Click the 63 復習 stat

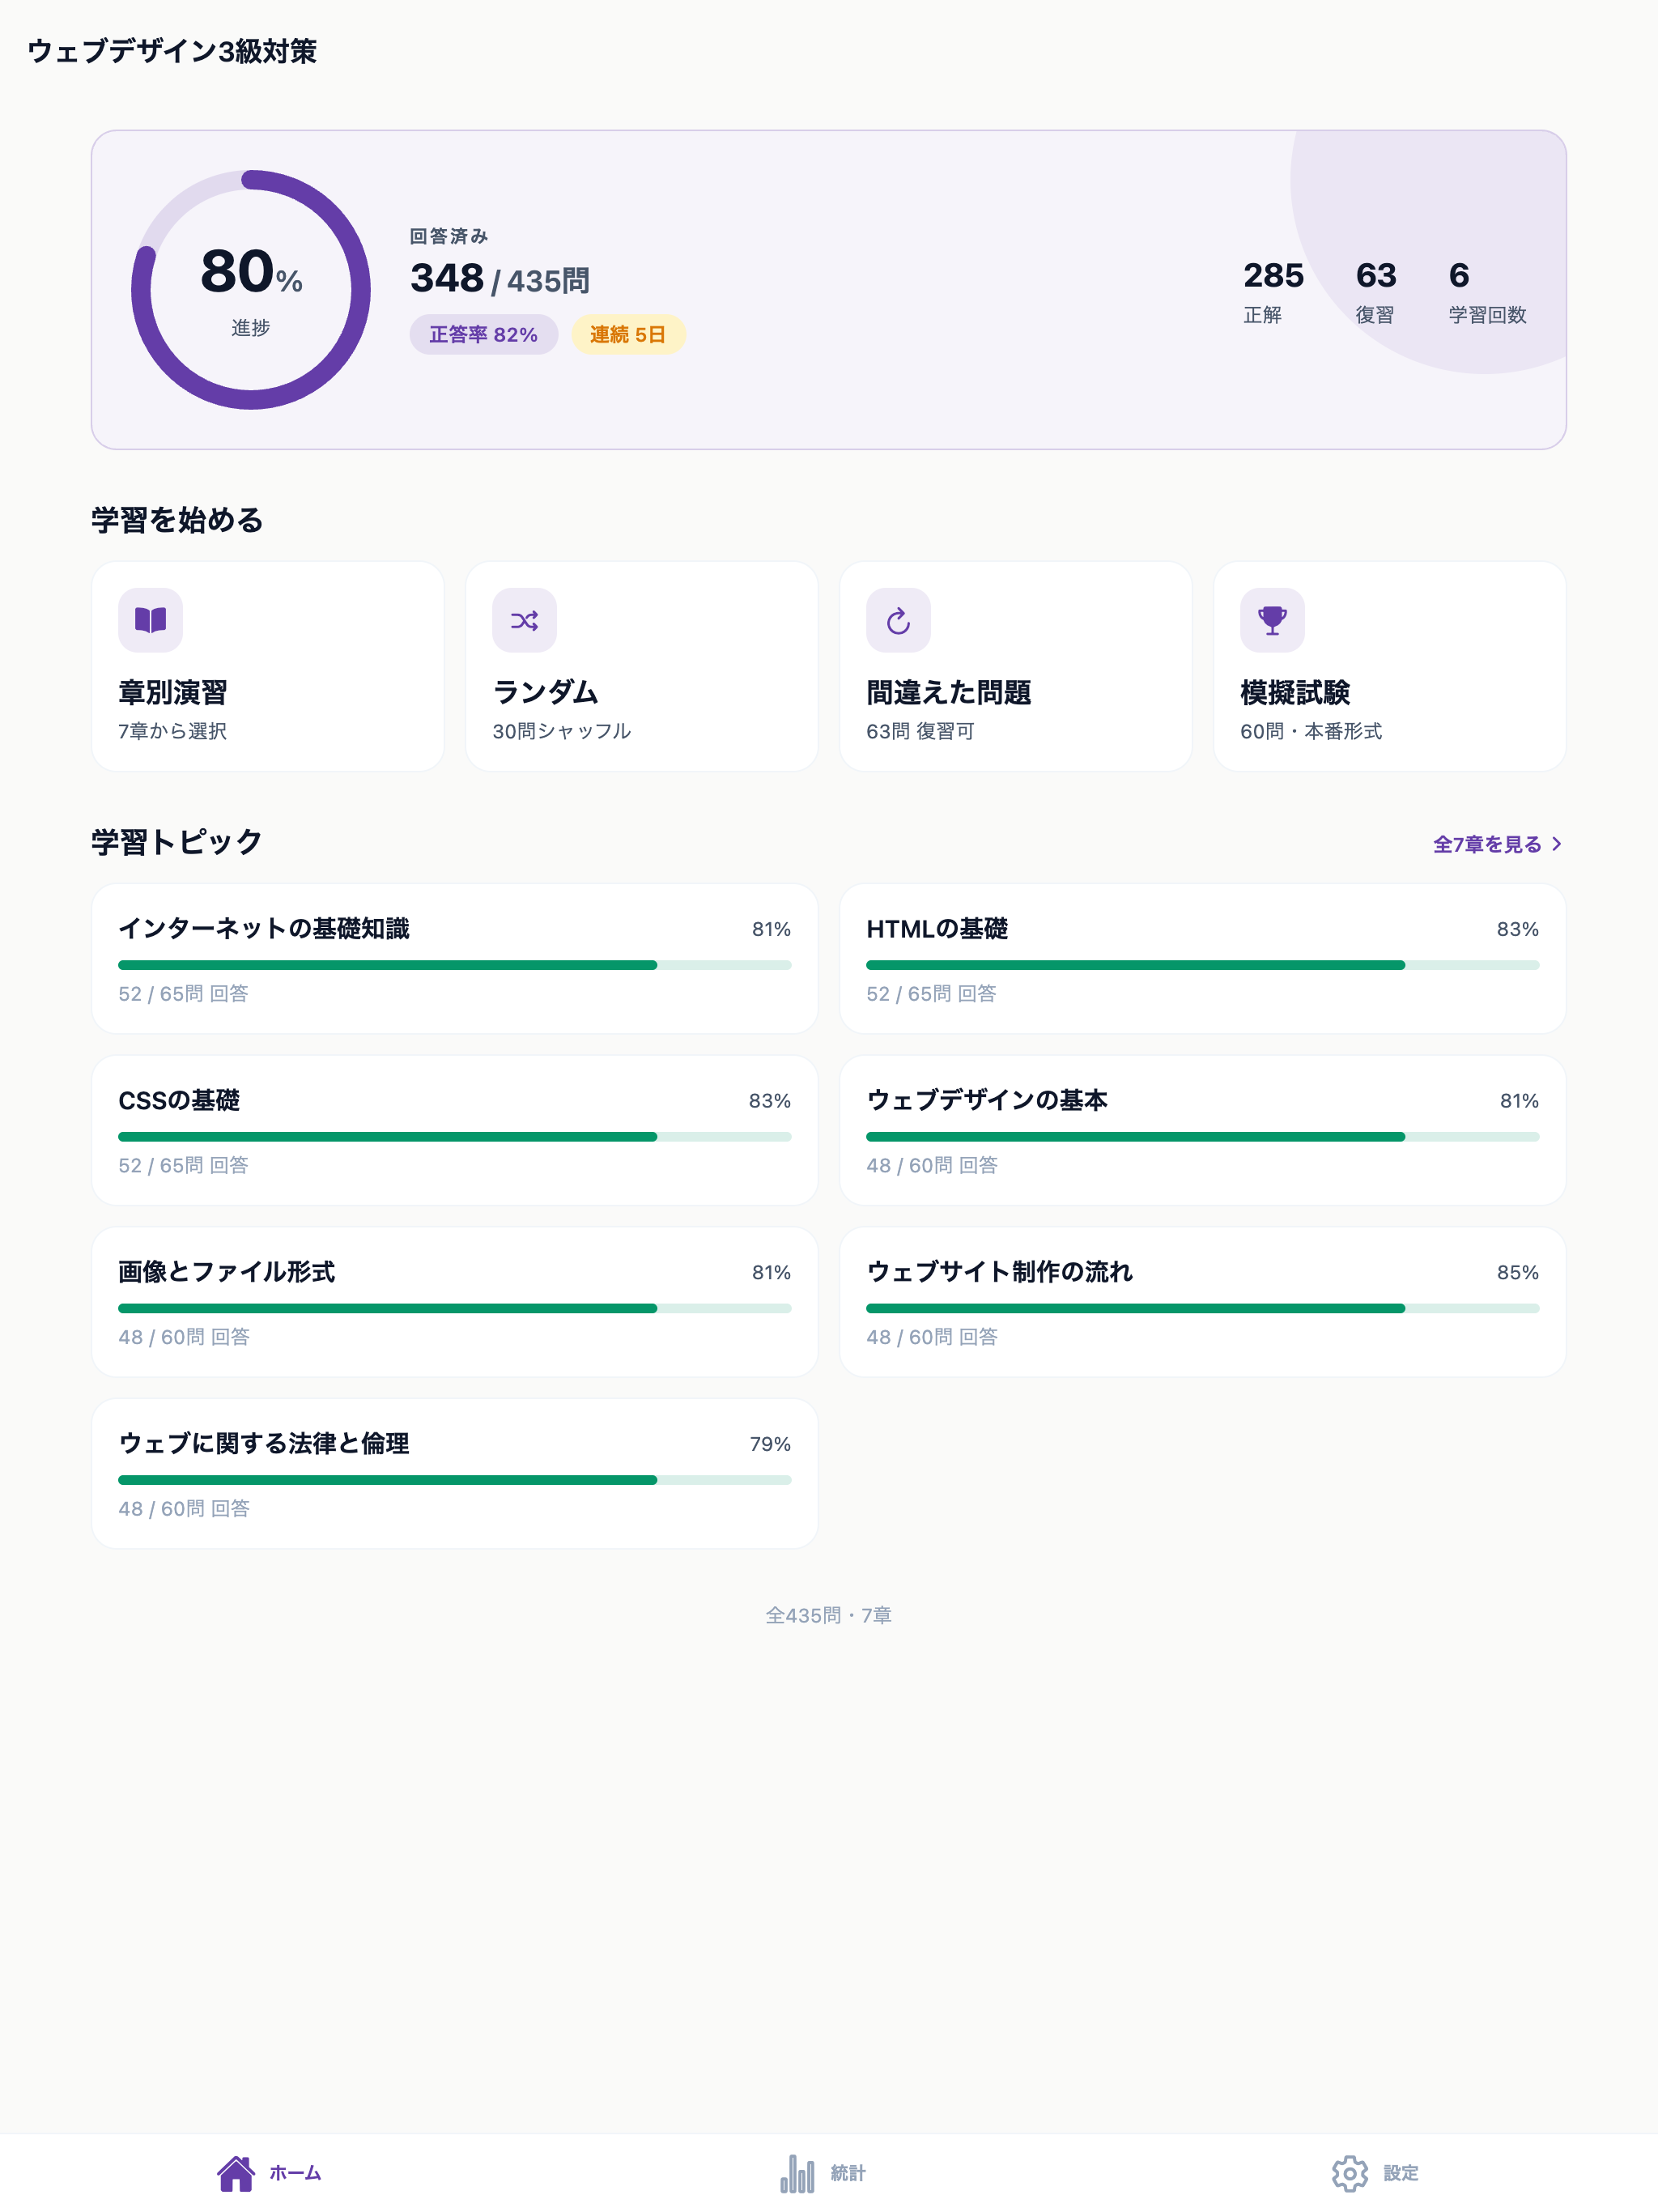coord(1375,291)
